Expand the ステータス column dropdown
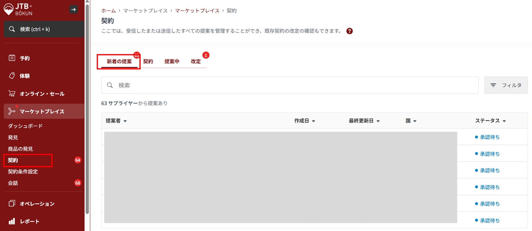This screenshot has height=231, width=532. point(504,121)
